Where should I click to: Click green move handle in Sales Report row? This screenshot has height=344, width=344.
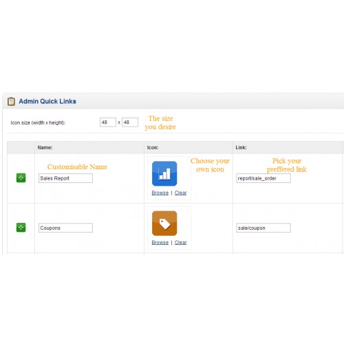coord(21,178)
